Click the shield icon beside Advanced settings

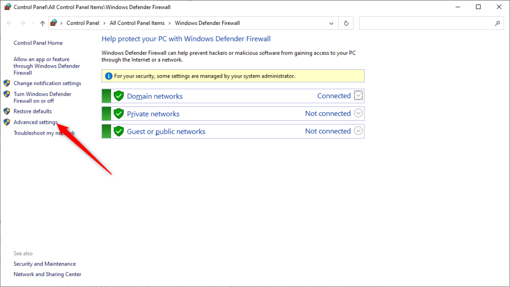[6, 122]
